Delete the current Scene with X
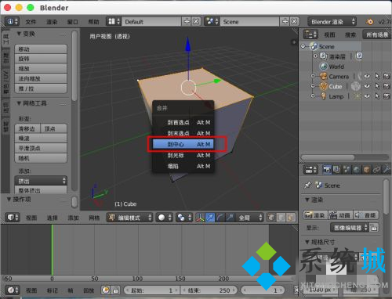This screenshot has width=392, height=299. (x=294, y=21)
